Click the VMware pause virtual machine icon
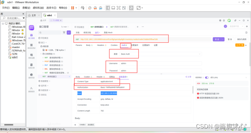 [72, 8]
